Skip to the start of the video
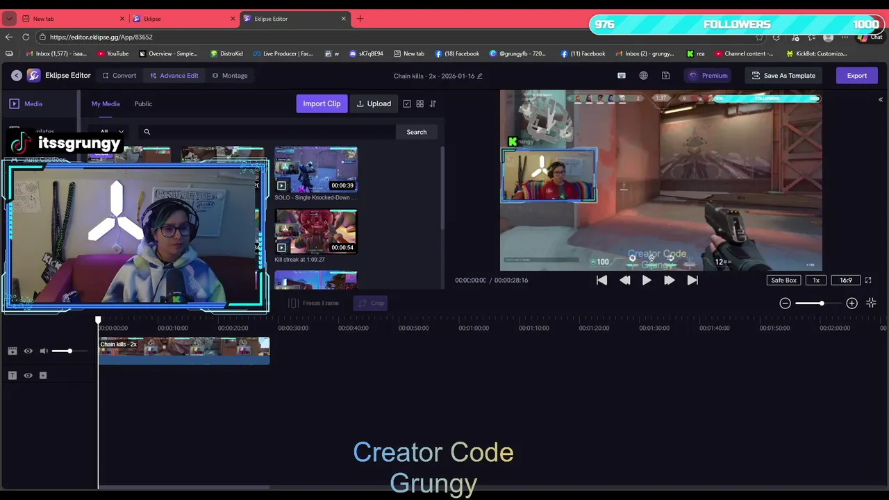Viewport: 889px width, 500px height. click(601, 280)
